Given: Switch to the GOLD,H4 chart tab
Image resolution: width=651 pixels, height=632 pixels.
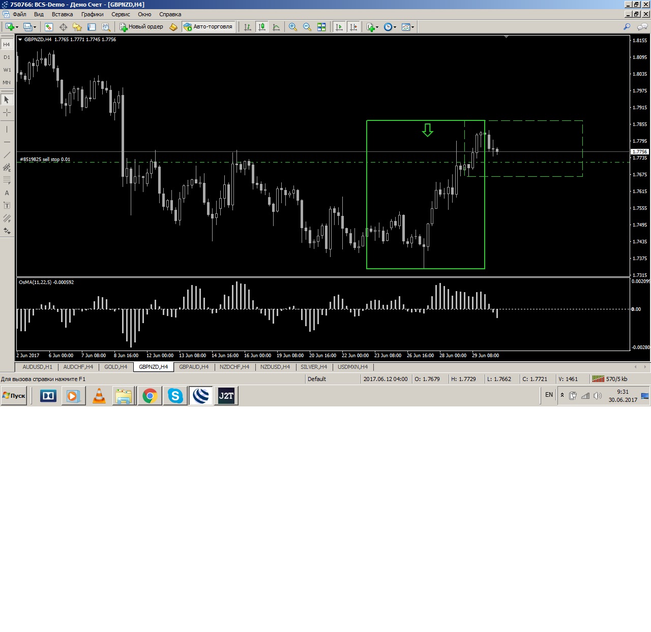Looking at the screenshot, I should click(x=115, y=367).
